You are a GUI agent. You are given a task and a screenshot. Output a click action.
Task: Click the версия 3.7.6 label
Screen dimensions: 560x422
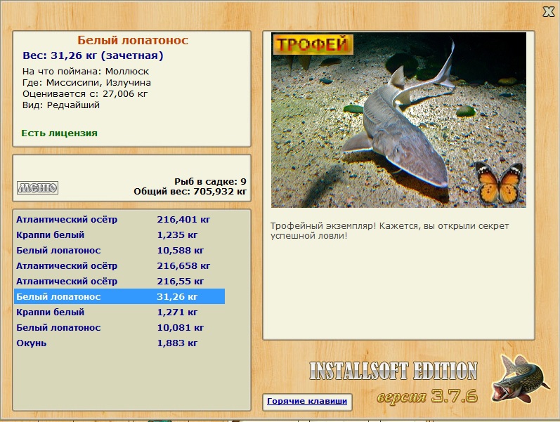coord(427,396)
